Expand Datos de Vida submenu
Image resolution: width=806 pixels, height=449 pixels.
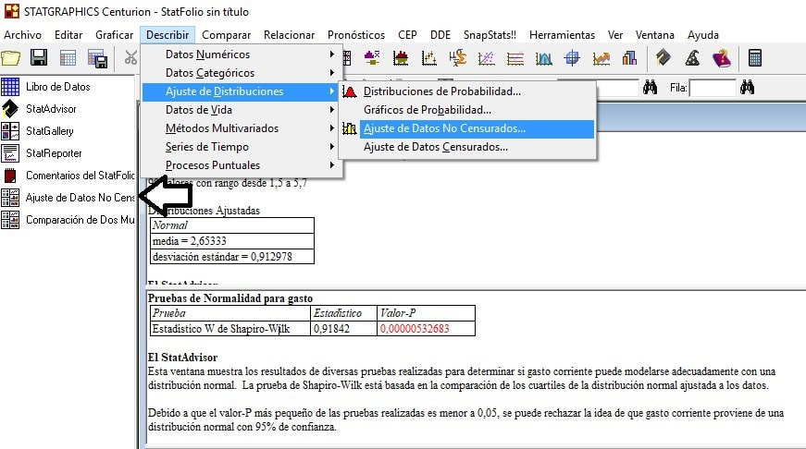click(x=242, y=110)
